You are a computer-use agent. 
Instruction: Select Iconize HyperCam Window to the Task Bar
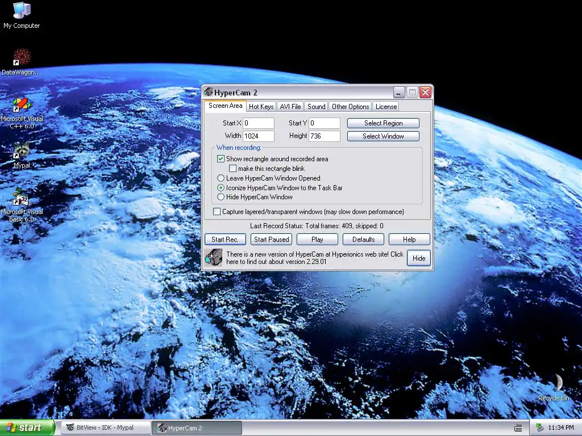coord(221,187)
